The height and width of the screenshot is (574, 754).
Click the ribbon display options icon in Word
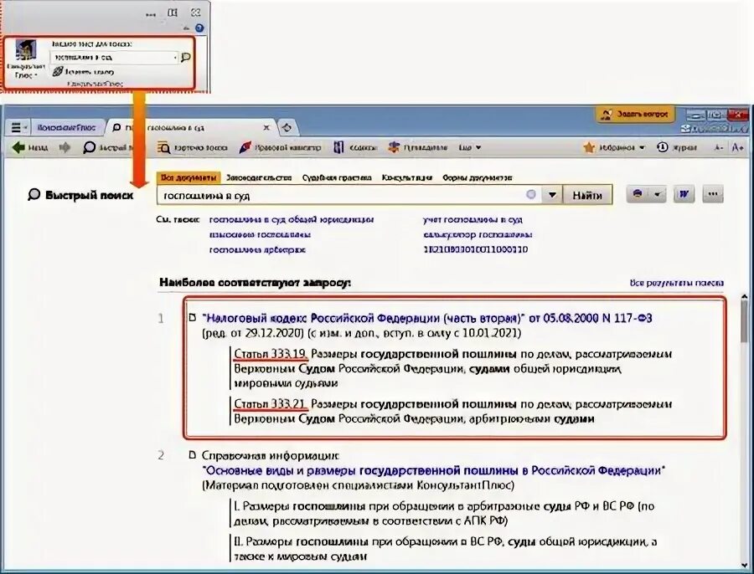click(x=173, y=13)
